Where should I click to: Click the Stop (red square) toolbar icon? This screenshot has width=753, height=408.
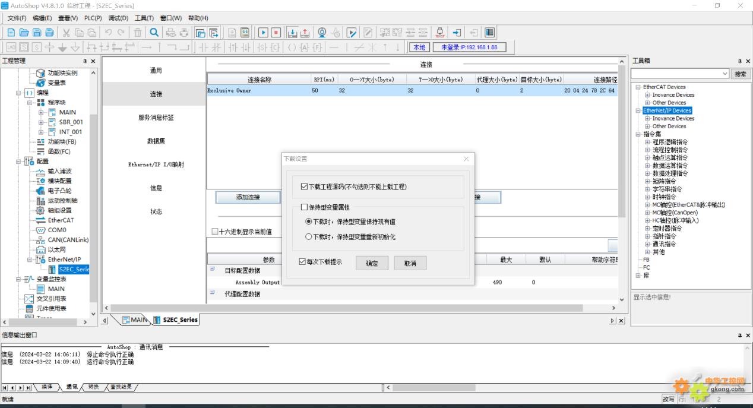[x=276, y=33]
